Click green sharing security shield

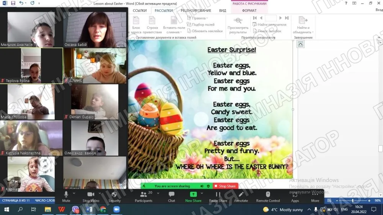click(208, 186)
